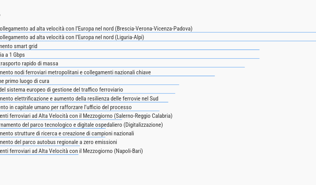Viewport: 316px width, 185px height.
Task: Select resilienza delle ferrovie nel Sud label
Action: tap(79, 99)
